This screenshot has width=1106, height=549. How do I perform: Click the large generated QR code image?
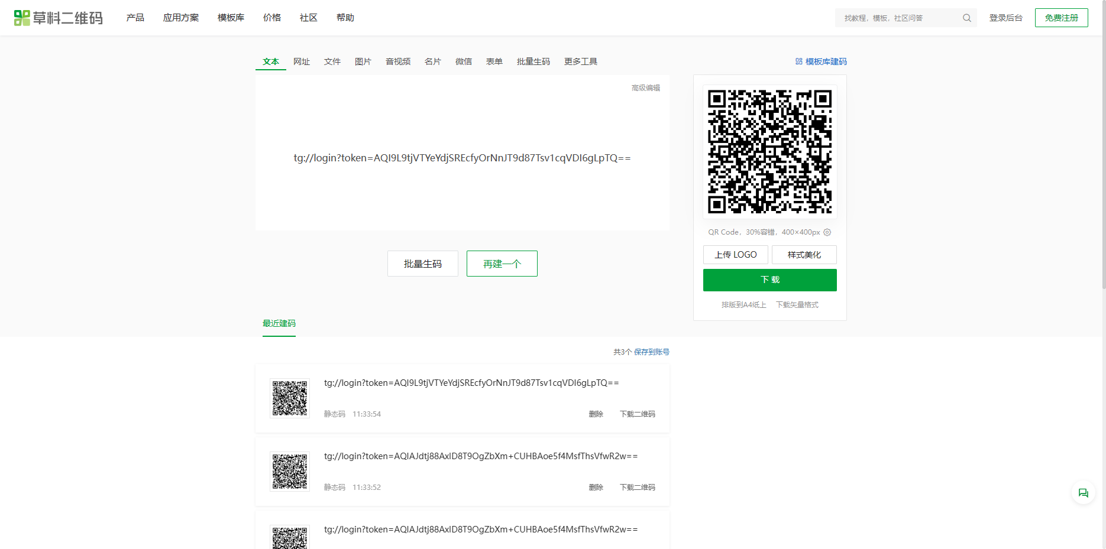pos(769,152)
